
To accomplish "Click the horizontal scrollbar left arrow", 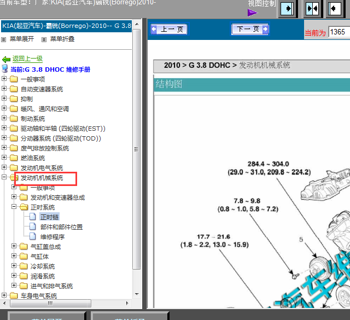I will click(x=4, y=303).
